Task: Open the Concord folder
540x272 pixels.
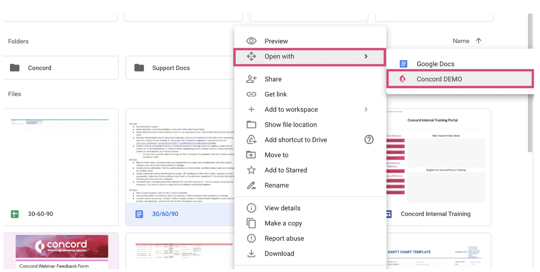Action: 61,68
